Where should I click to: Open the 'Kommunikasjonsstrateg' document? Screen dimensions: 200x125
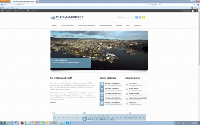pyautogui.click(x=136, y=99)
